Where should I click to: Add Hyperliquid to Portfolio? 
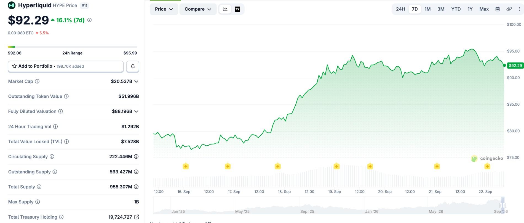coord(66,66)
